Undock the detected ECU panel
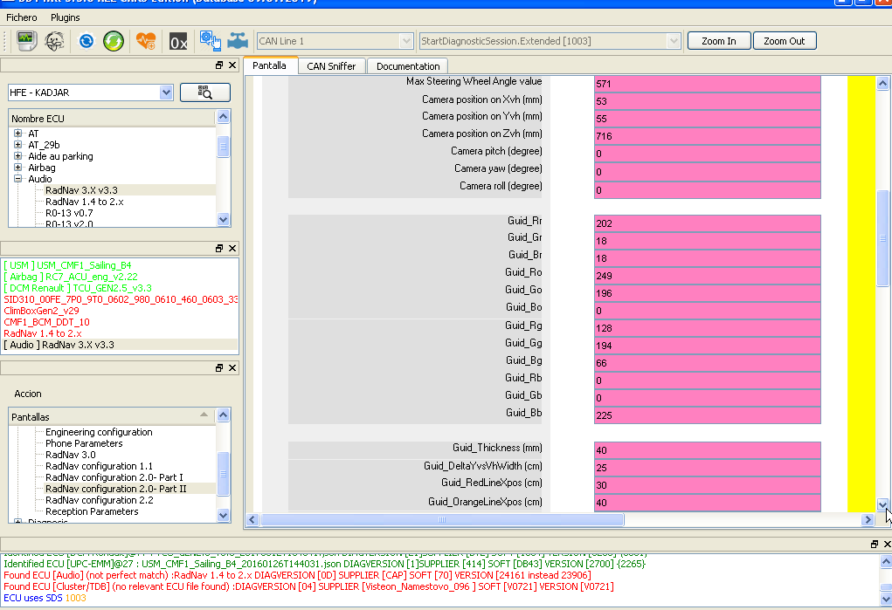This screenshot has height=610, width=892. (219, 249)
